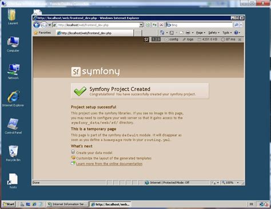Click the 1.2.0 version label in debug toolbar

point(156,39)
